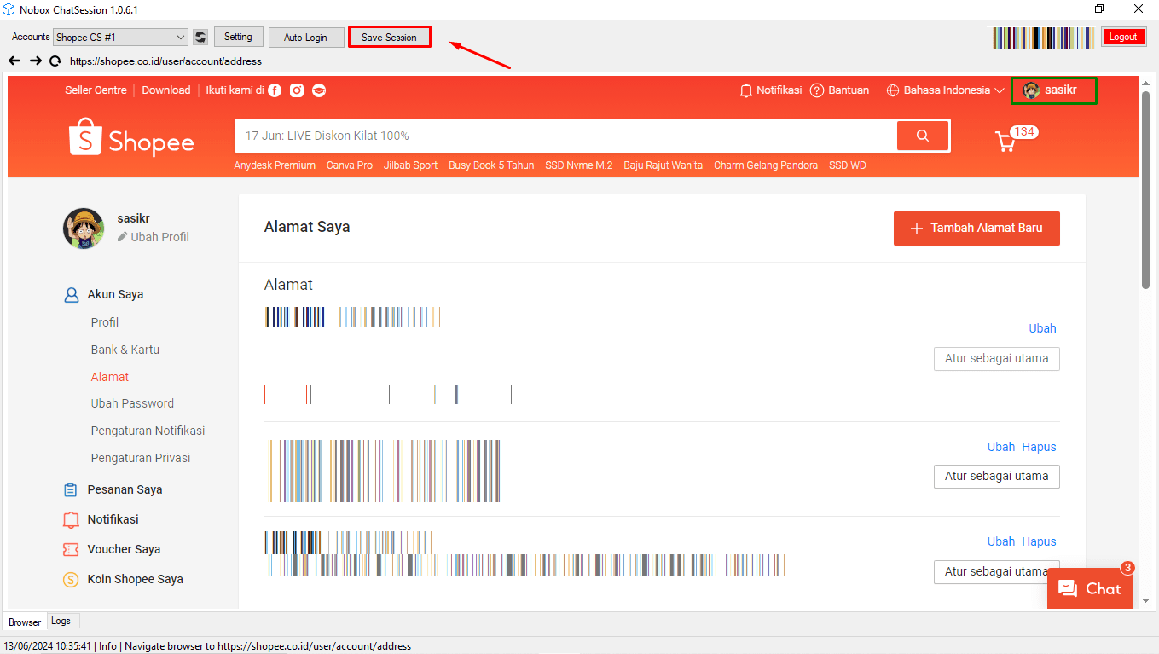Open the Notifikasi bell icon
This screenshot has width=1159, height=654.
coord(745,90)
